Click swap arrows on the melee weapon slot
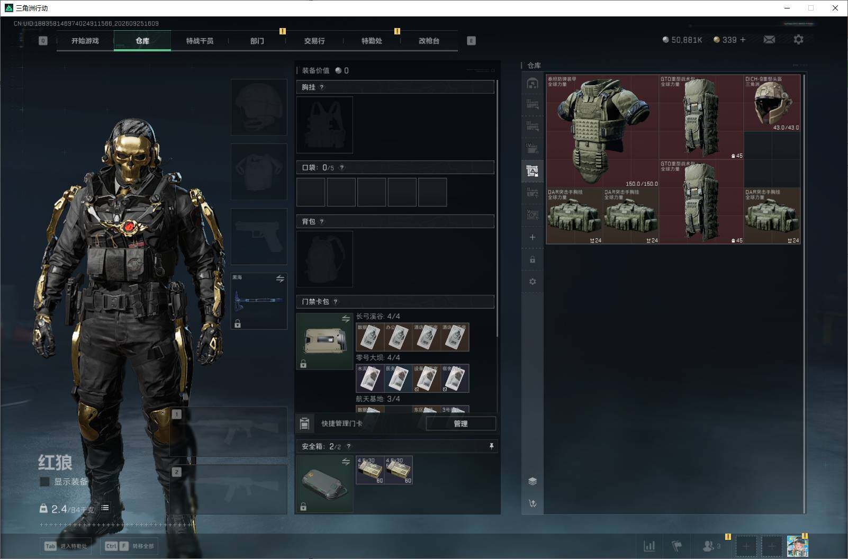This screenshot has height=559, width=848. pyautogui.click(x=280, y=278)
